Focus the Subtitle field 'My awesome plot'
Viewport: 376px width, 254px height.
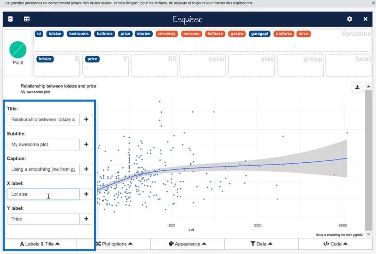[x=43, y=144]
